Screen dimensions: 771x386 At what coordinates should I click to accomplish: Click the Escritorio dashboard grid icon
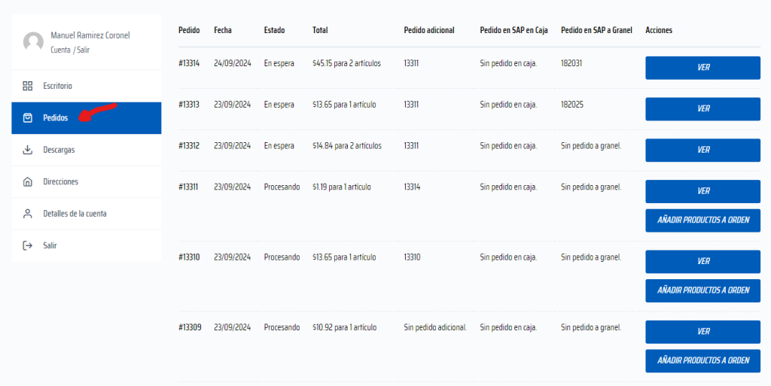point(28,86)
